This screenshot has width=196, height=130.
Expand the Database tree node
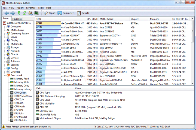point(5,72)
